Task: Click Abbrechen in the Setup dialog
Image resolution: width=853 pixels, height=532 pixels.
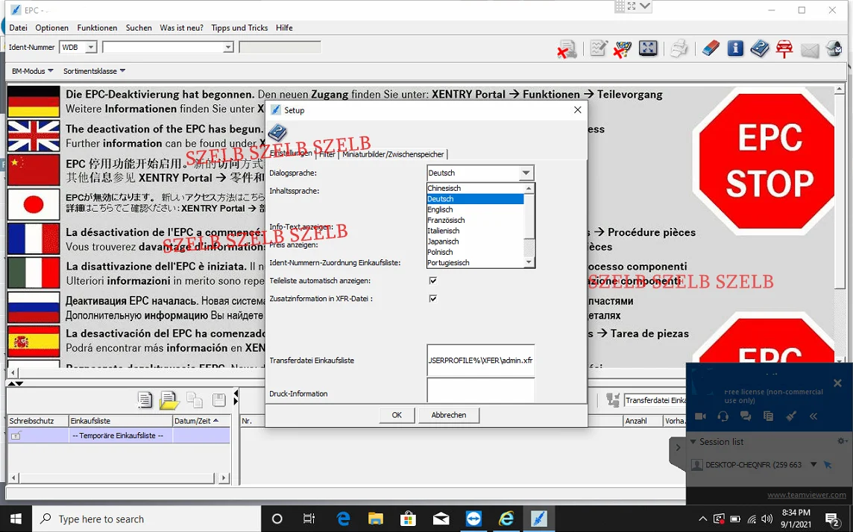Action: 449,415
